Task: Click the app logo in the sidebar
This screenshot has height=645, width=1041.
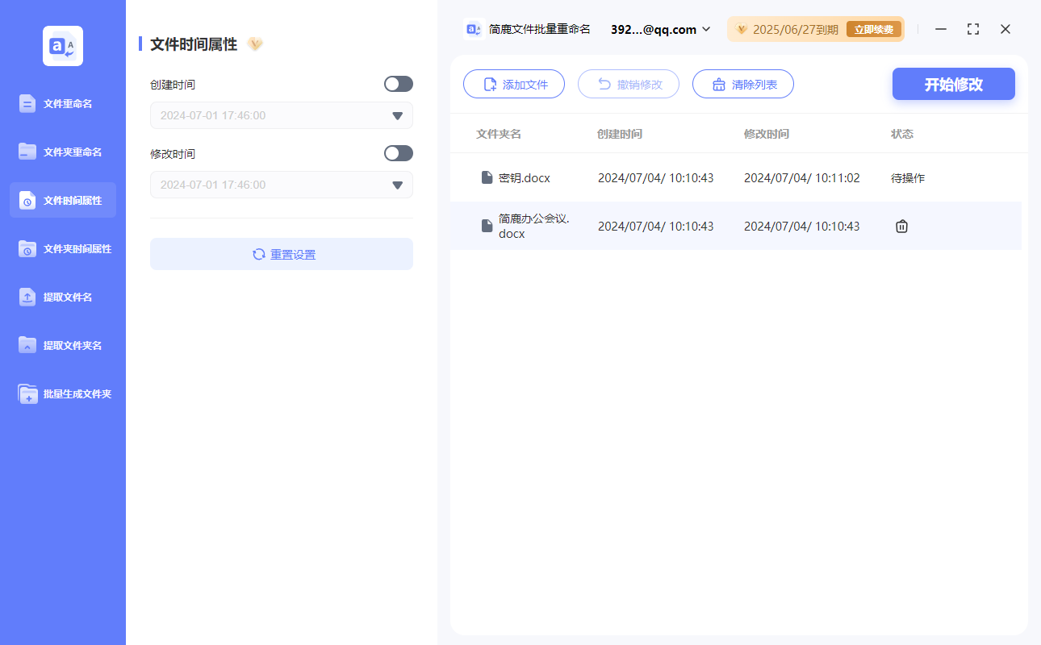Action: coord(63,46)
